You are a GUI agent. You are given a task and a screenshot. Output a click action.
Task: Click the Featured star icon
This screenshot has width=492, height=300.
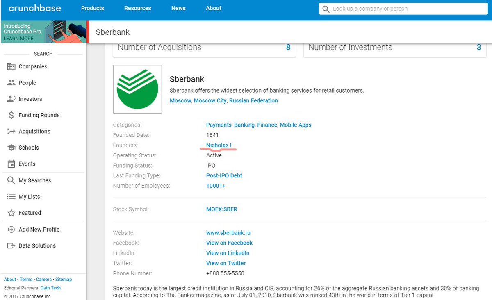point(11,213)
